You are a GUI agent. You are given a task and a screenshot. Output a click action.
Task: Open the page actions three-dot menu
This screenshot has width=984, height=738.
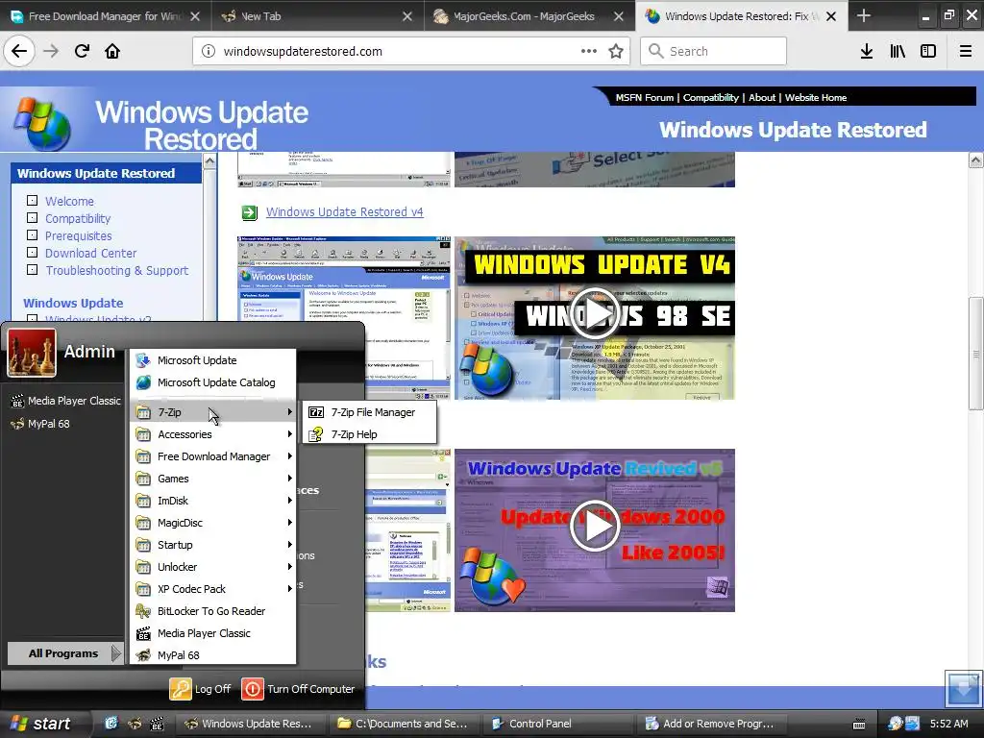tap(589, 51)
